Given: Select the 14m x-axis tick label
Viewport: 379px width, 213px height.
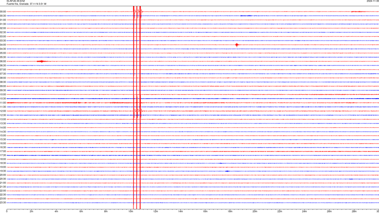Looking at the screenshot, I should tap(180, 211).
